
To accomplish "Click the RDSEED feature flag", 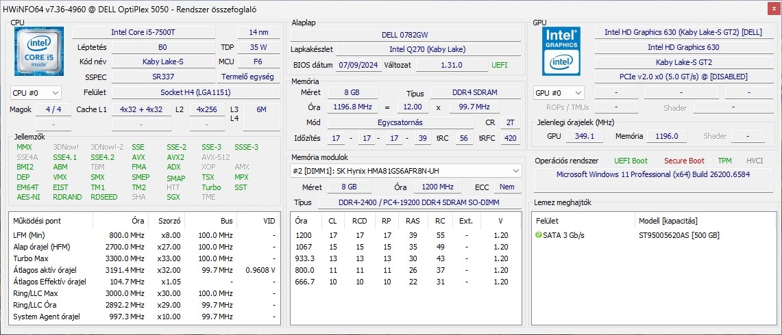I will pos(104,197).
